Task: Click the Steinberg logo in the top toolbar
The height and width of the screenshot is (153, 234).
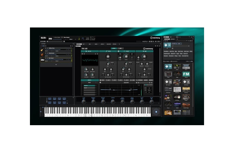Action: coord(155,38)
